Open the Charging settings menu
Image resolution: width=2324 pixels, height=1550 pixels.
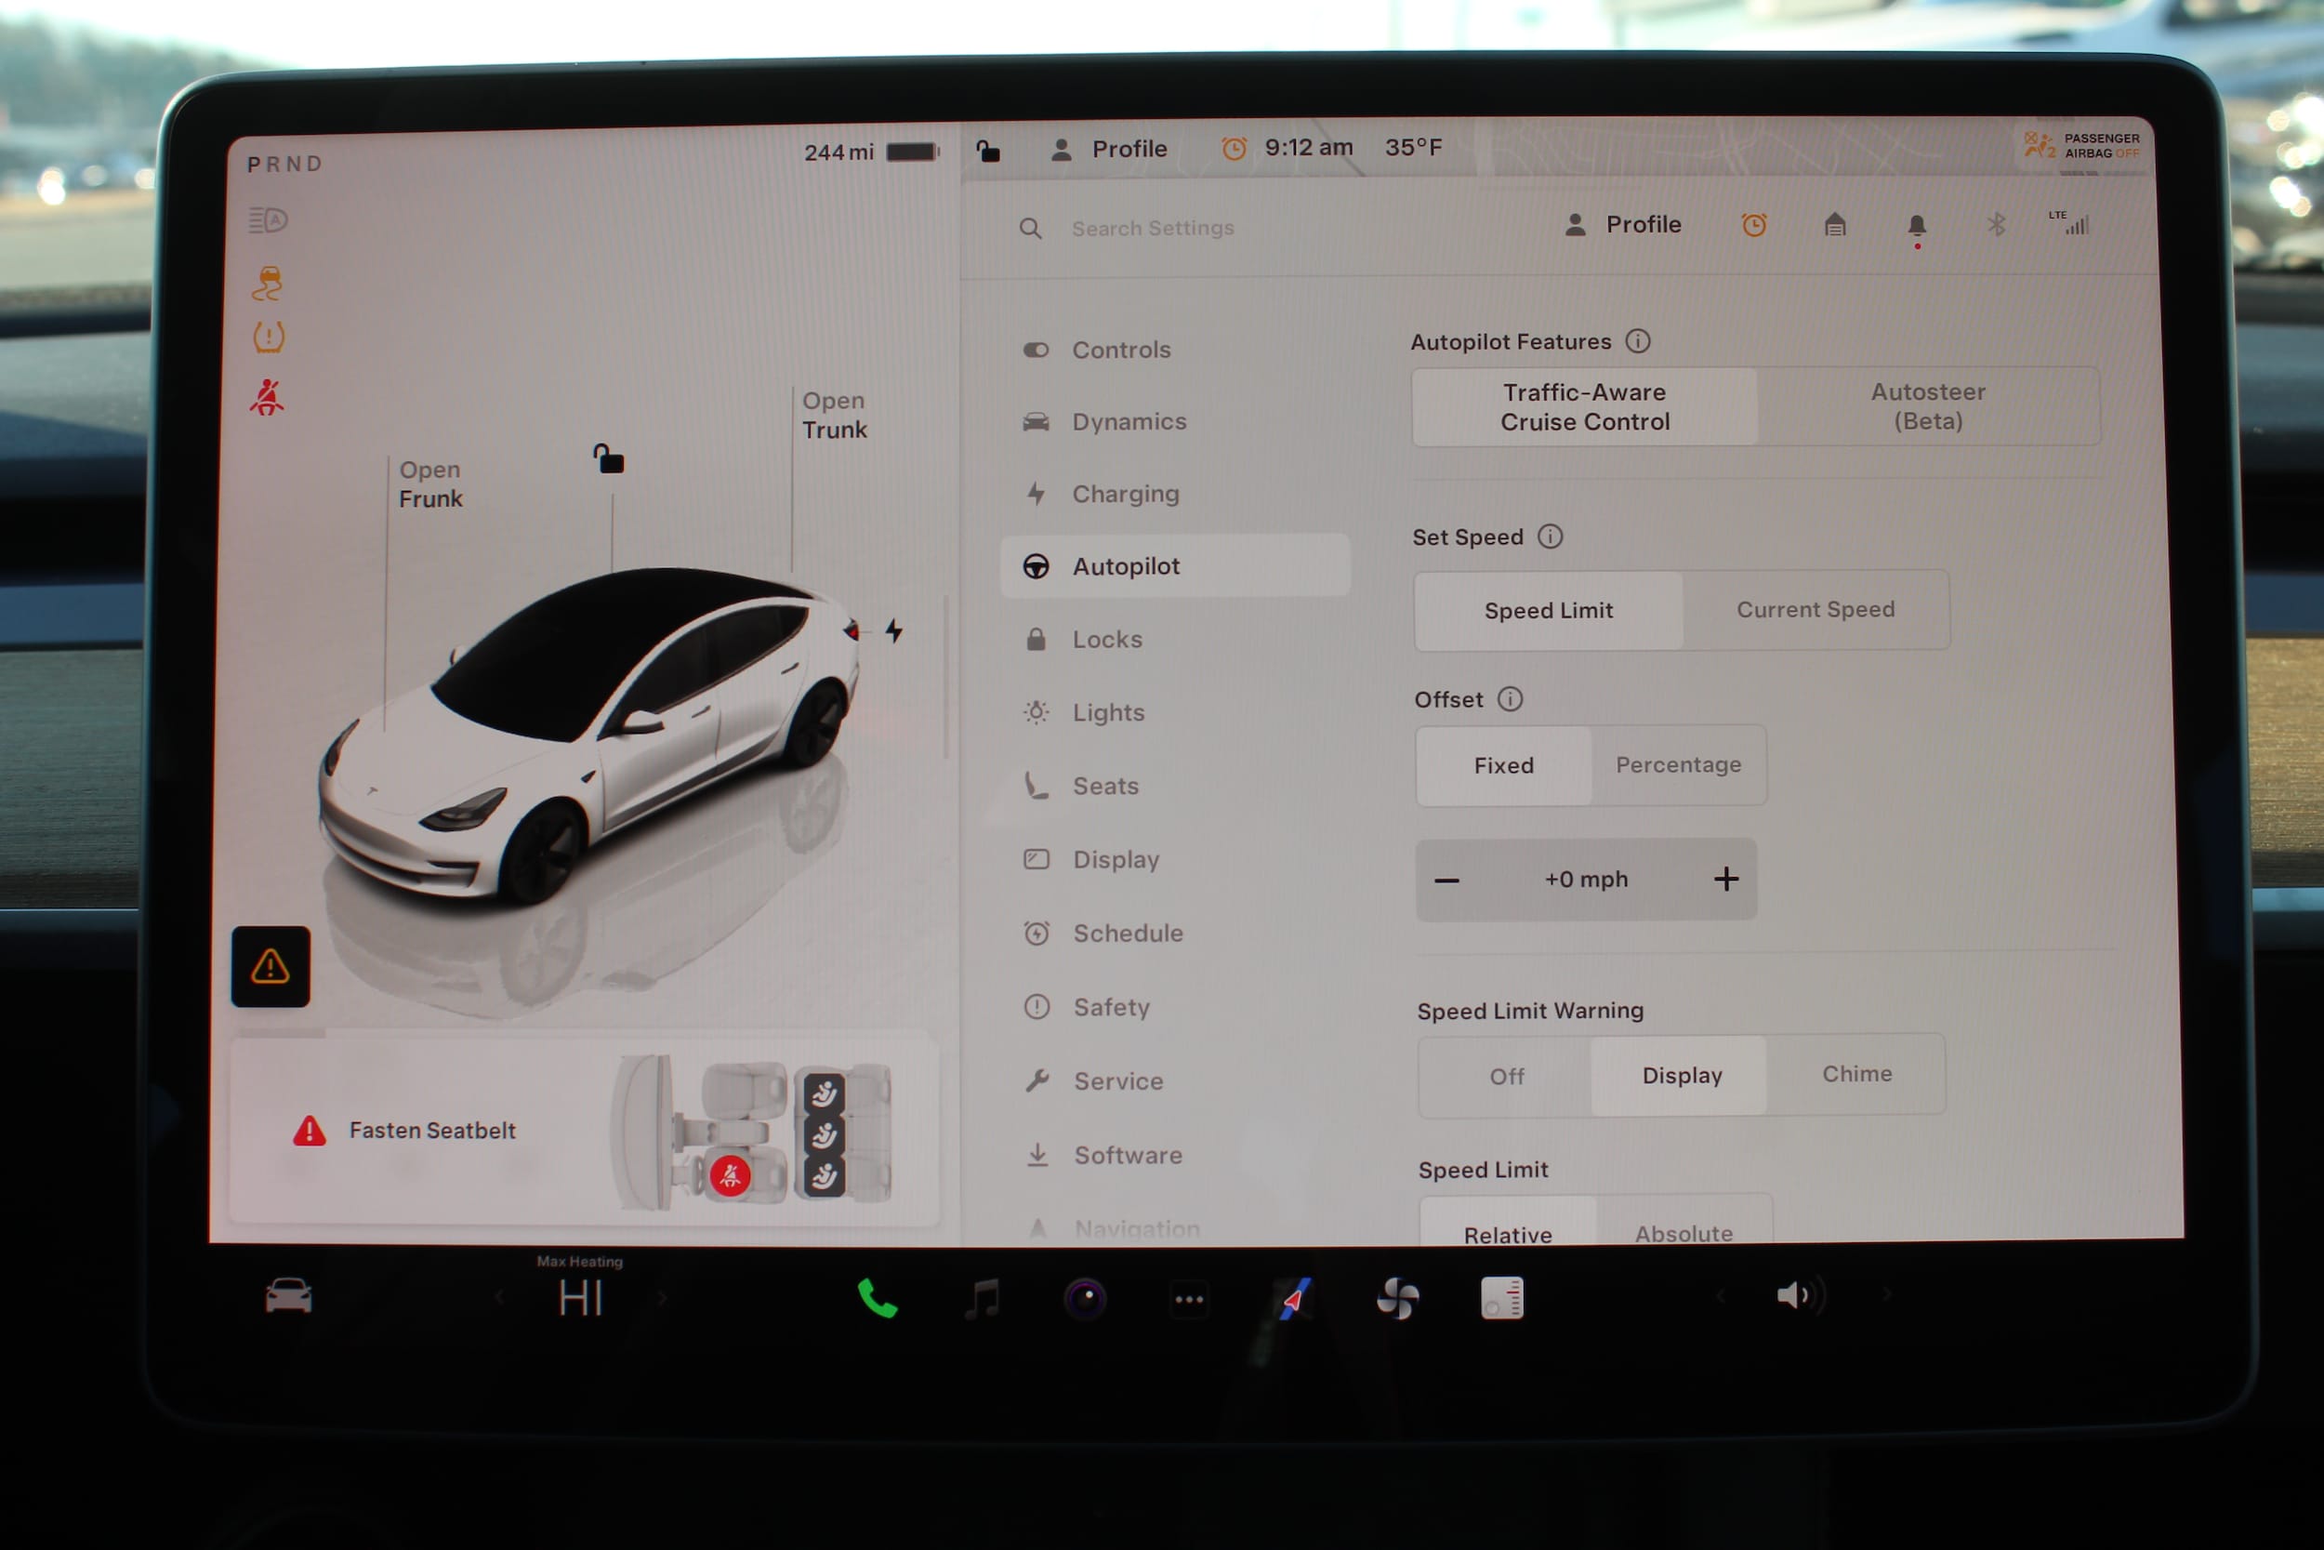[x=1125, y=494]
